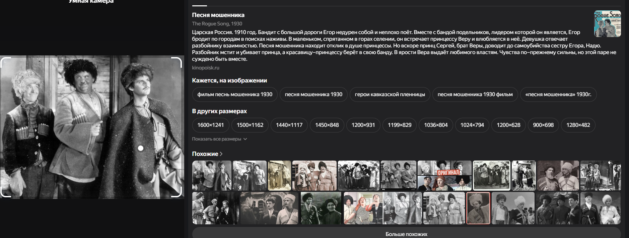
Task: Grab the top-left crop corner handle
Action: 6,62
